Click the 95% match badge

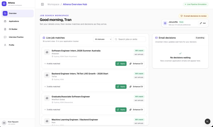(139, 51)
